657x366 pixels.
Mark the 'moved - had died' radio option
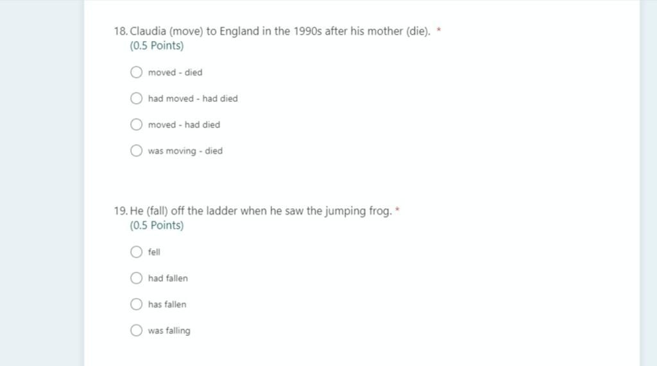coord(136,124)
